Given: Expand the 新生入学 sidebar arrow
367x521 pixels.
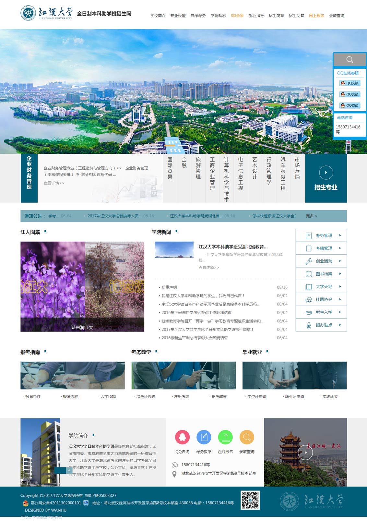Looking at the screenshot, I should coord(340,312).
